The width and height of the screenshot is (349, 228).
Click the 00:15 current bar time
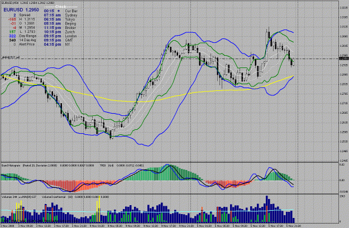(x=49, y=11)
